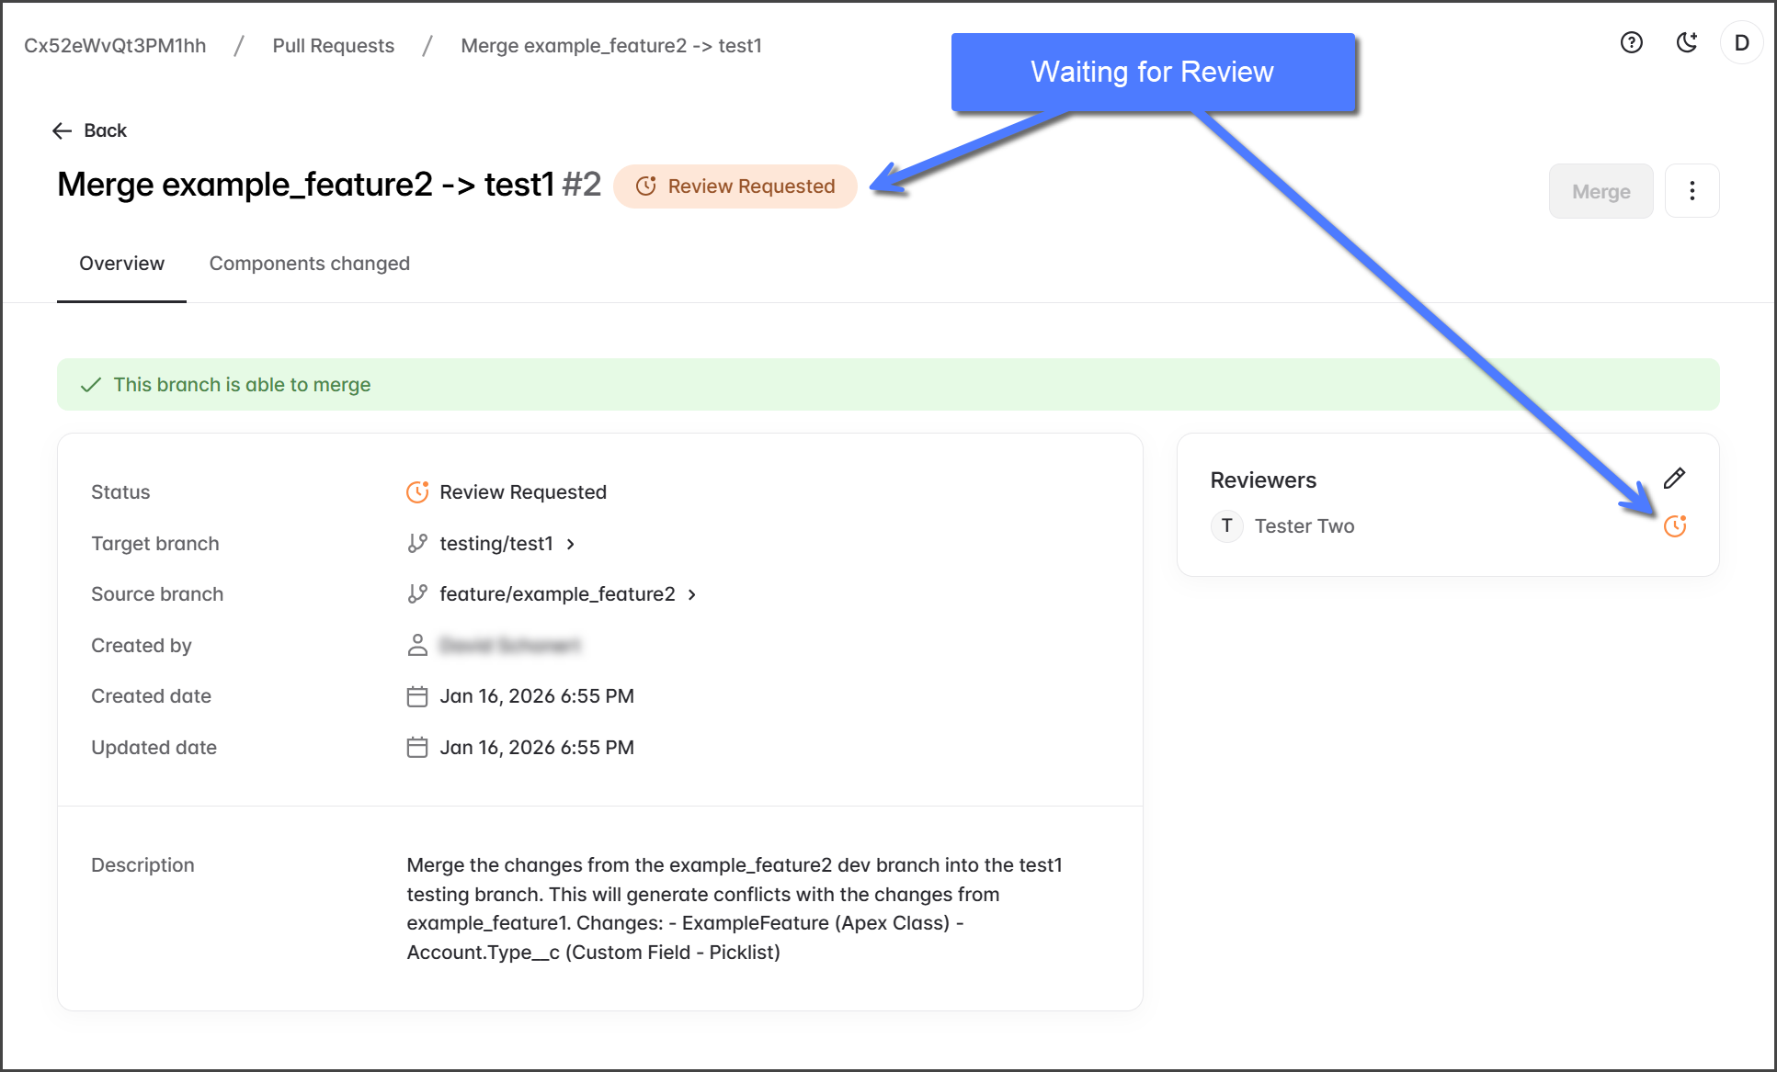Go to the Cx52eWvQt3PM1hh breadcrumb
Image resolution: width=1777 pixels, height=1072 pixels.
pos(115,46)
